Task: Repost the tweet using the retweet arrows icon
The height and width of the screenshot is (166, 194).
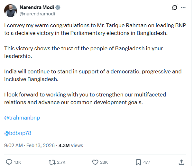Action: pos(51,162)
